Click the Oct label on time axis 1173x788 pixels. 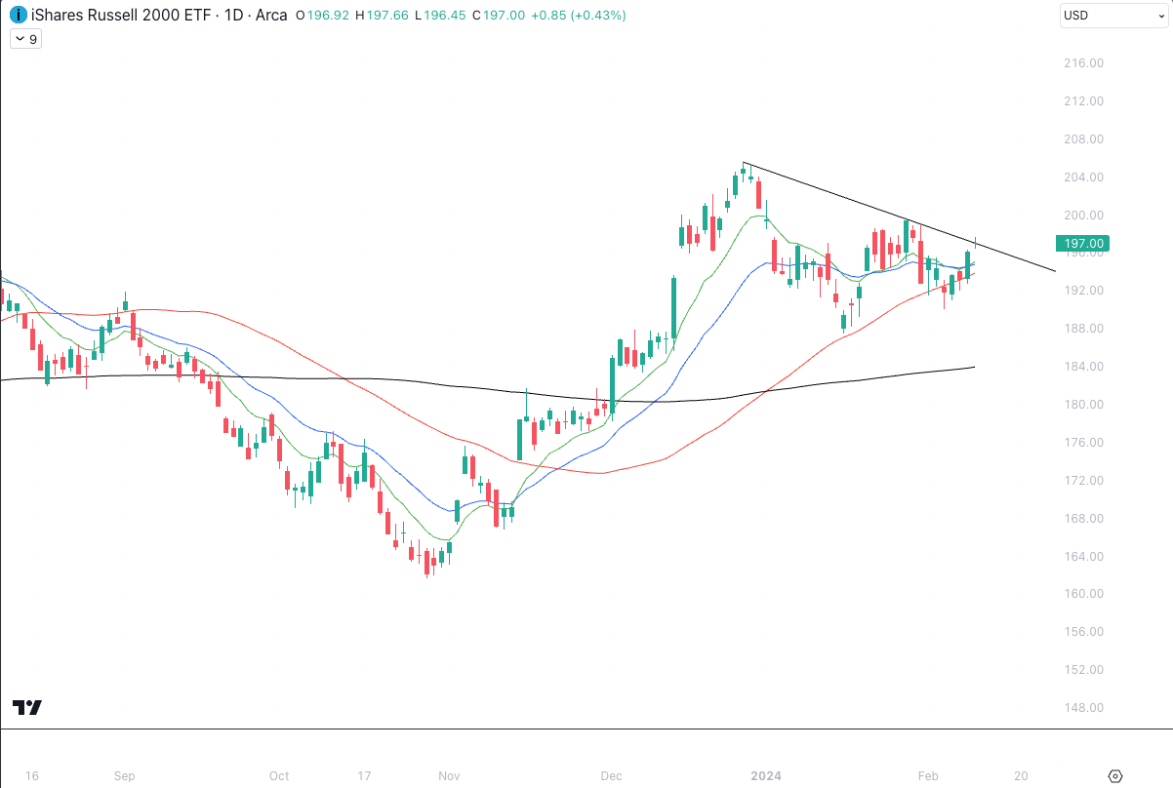(x=279, y=776)
